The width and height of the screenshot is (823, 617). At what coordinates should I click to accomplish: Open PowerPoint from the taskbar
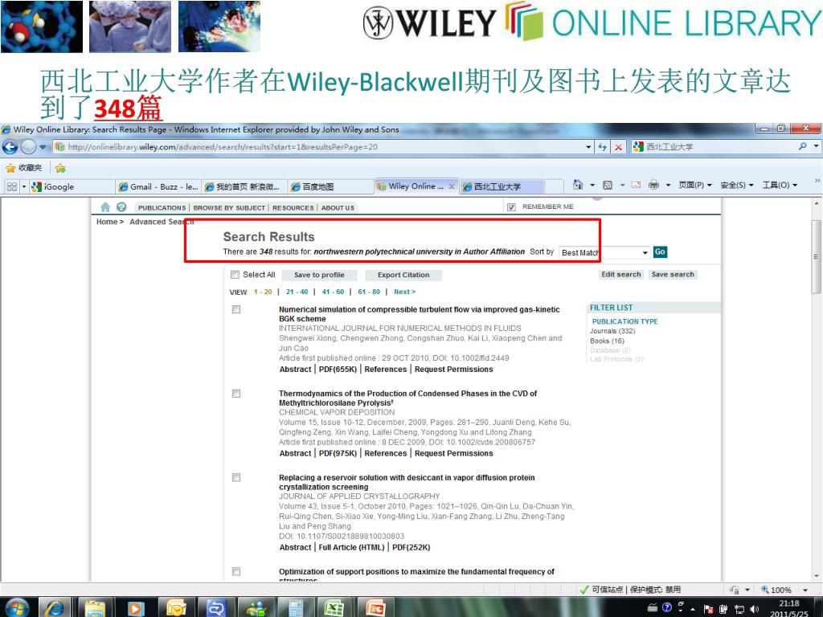point(375,607)
